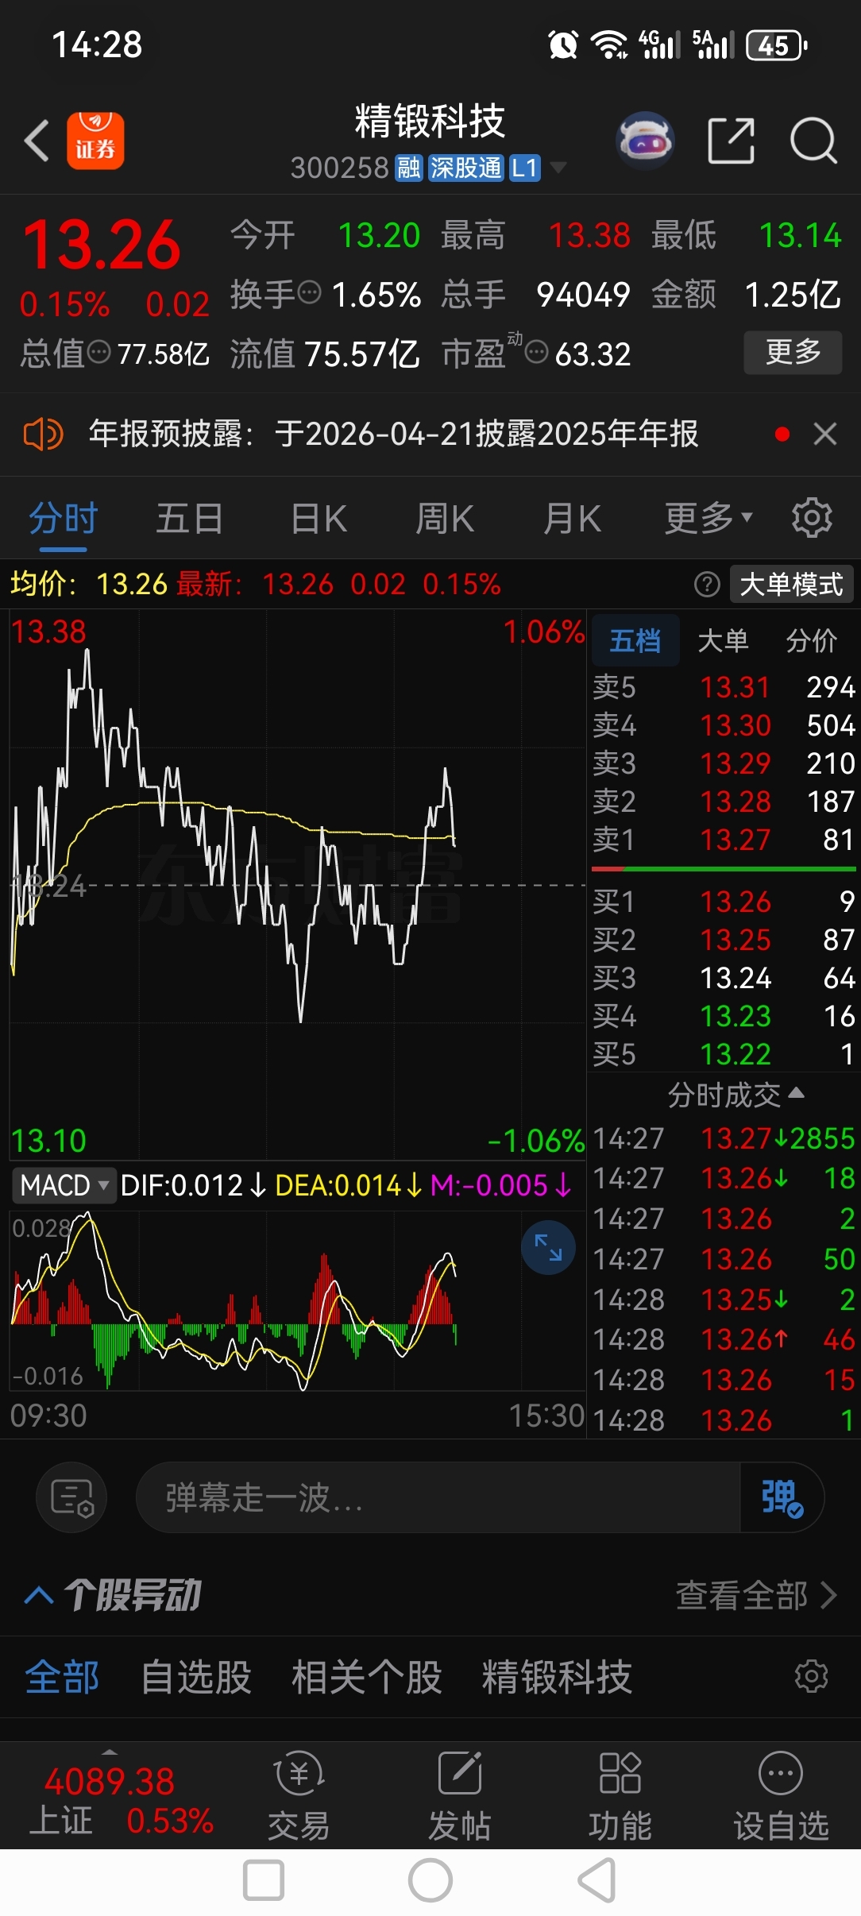Dismiss the 年报预披露 notice with X
This screenshot has width=861, height=1916.
click(x=825, y=434)
